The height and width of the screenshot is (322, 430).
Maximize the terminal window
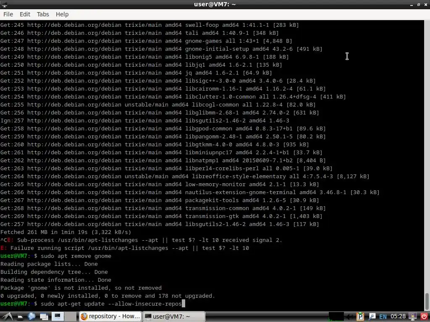[419, 5]
